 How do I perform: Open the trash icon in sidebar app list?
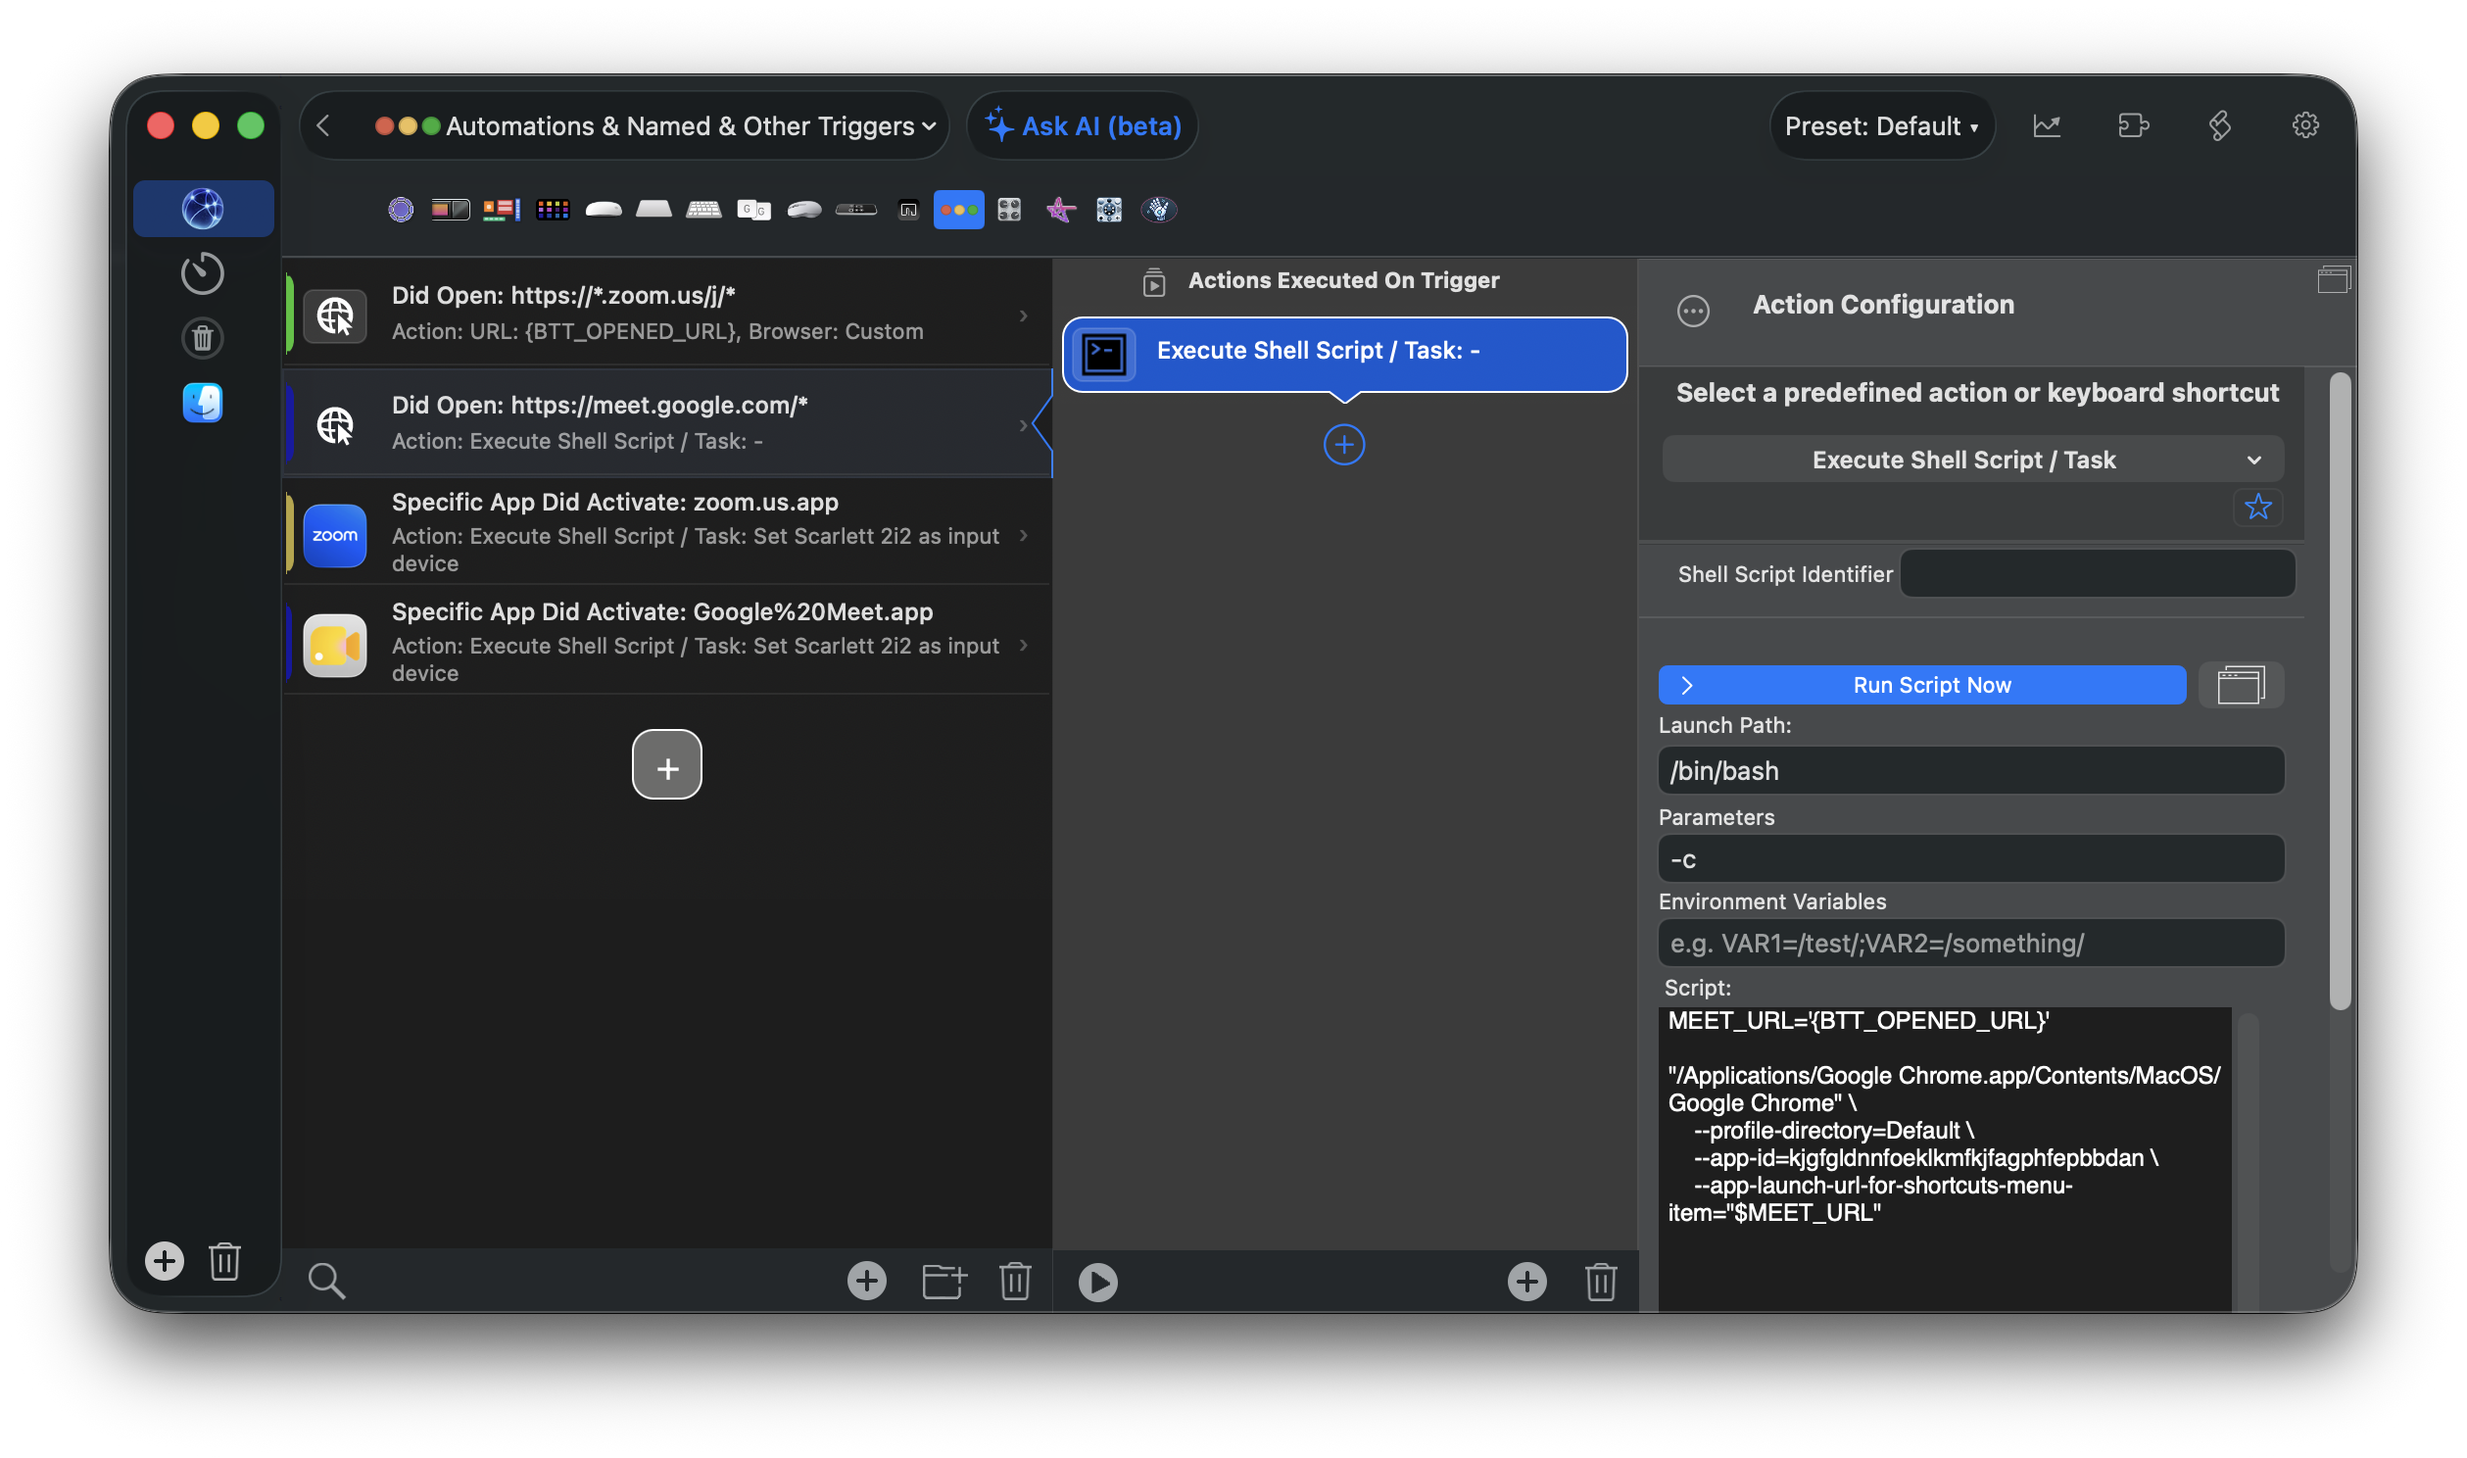pyautogui.click(x=202, y=338)
